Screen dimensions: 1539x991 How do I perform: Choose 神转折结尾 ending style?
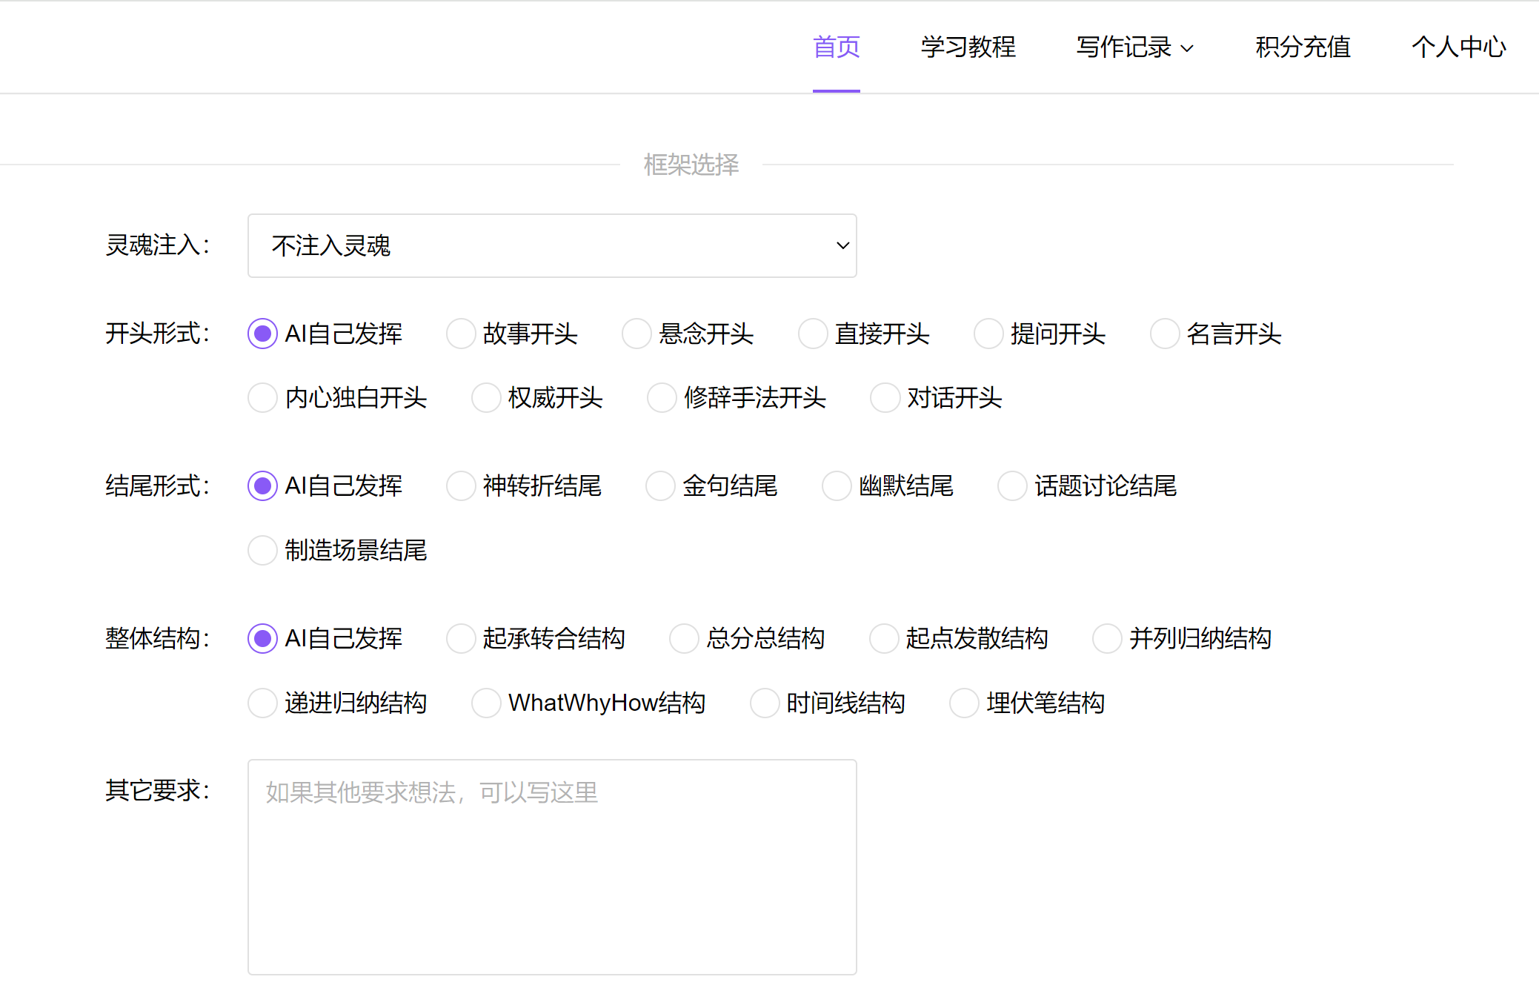461,486
